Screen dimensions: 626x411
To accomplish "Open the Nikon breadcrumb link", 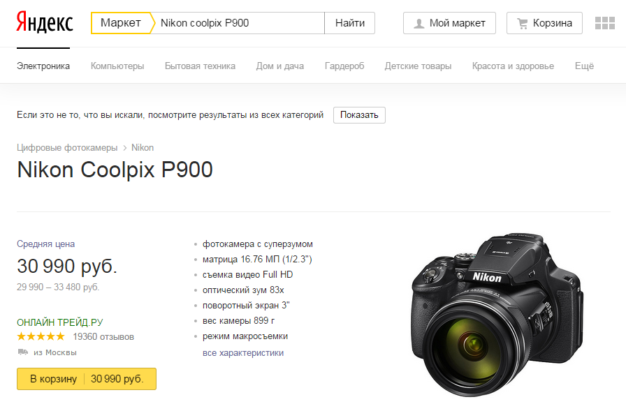I will tap(143, 147).
